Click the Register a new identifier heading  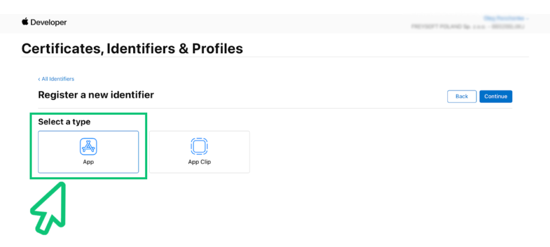96,95
